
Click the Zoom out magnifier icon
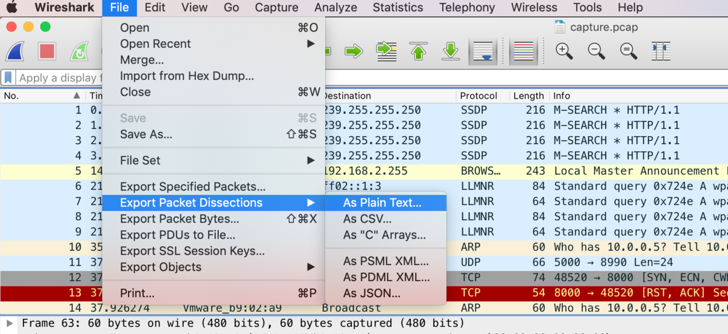[596, 51]
